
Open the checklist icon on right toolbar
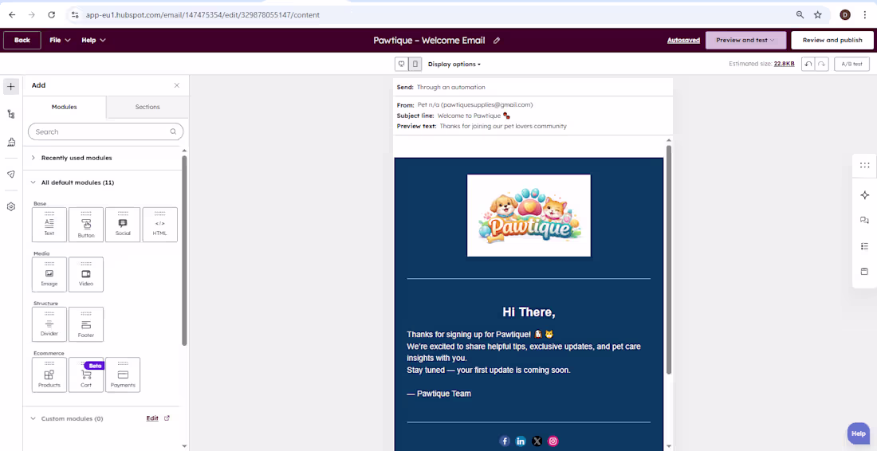[865, 246]
